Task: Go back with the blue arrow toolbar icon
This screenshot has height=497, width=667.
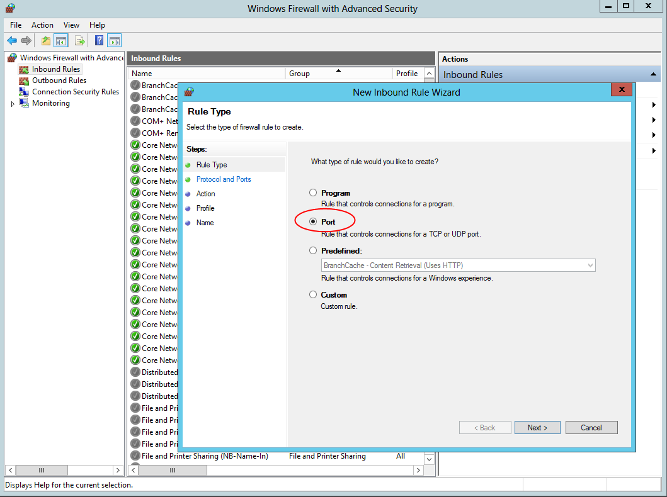Action: [12, 41]
